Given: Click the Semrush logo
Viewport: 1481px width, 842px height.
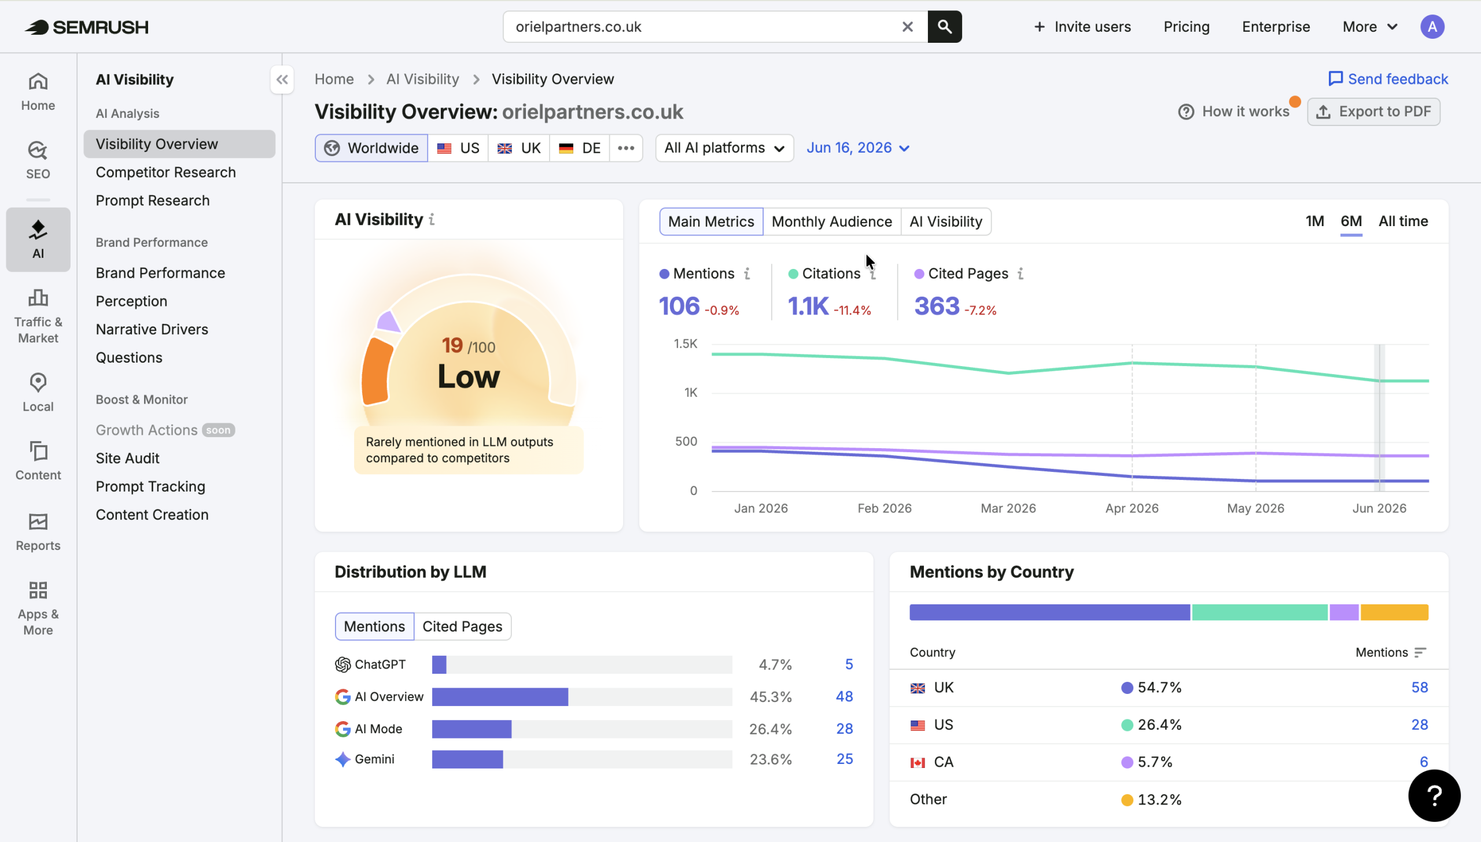Looking at the screenshot, I should [x=87, y=27].
